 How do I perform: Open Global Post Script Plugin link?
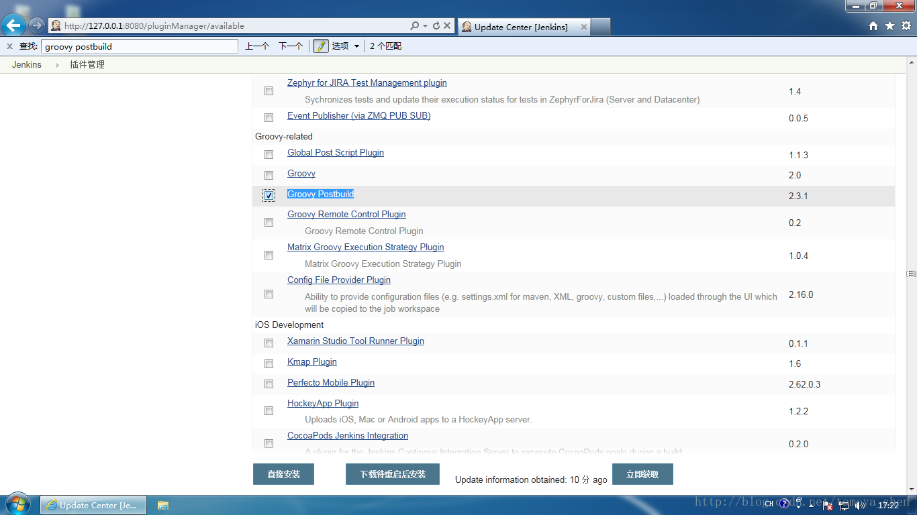[x=336, y=152]
